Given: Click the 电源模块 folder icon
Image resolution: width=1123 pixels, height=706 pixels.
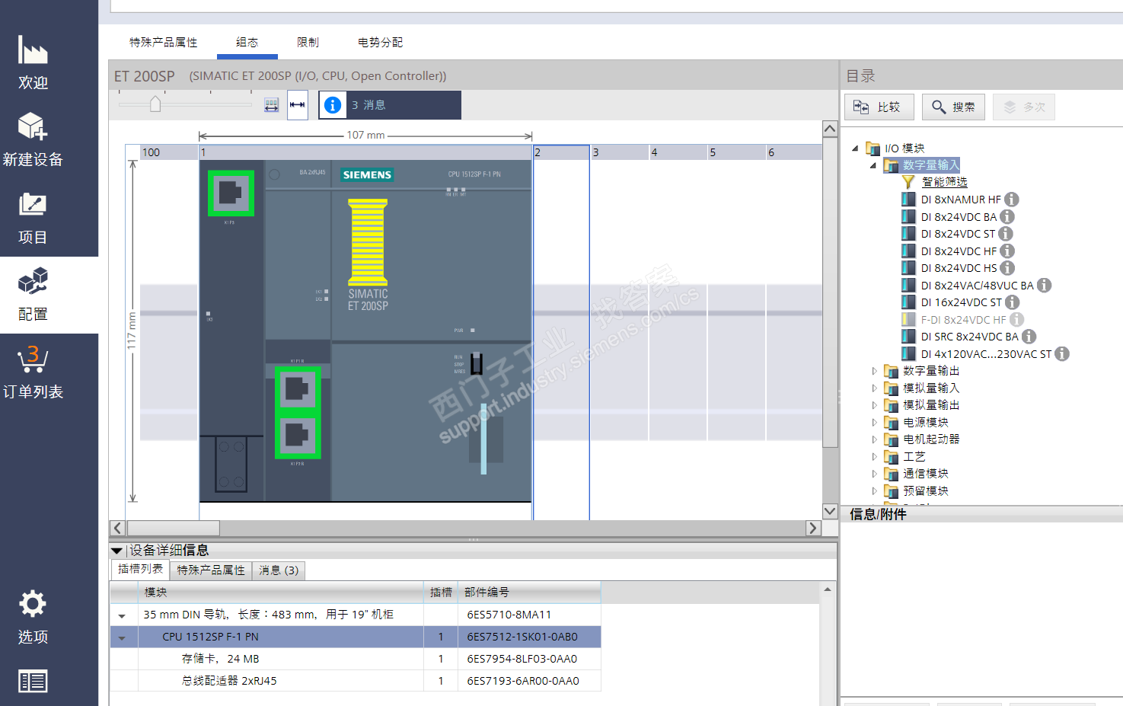Looking at the screenshot, I should tap(892, 423).
